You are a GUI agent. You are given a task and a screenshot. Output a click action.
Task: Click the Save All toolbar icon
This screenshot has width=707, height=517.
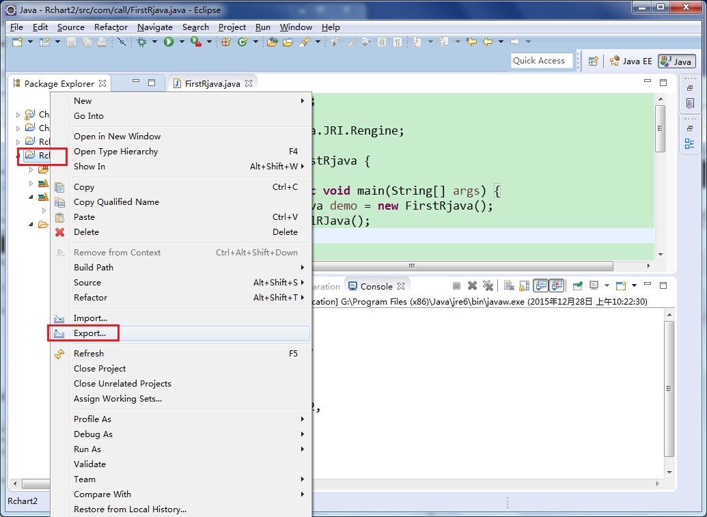click(x=87, y=42)
